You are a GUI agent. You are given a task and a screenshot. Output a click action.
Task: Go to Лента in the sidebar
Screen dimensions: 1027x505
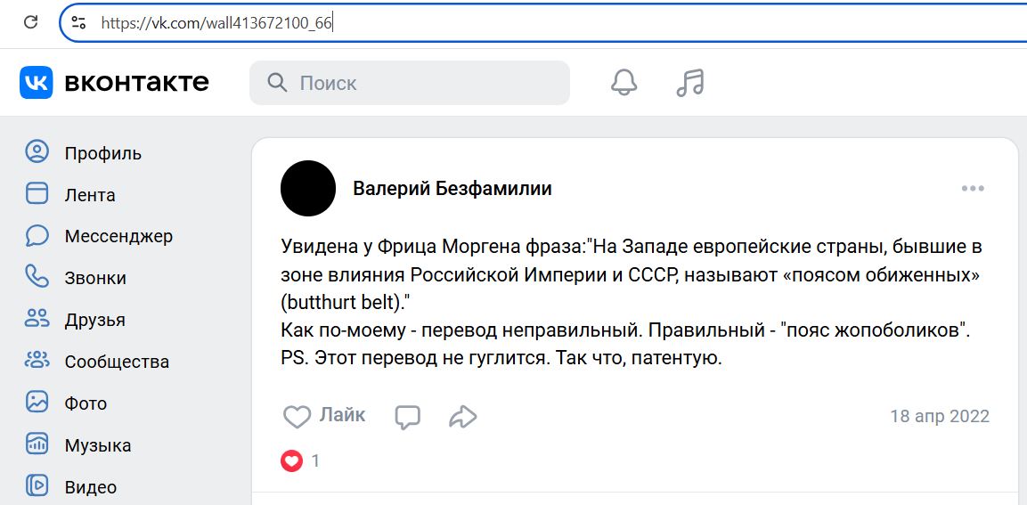point(70,194)
